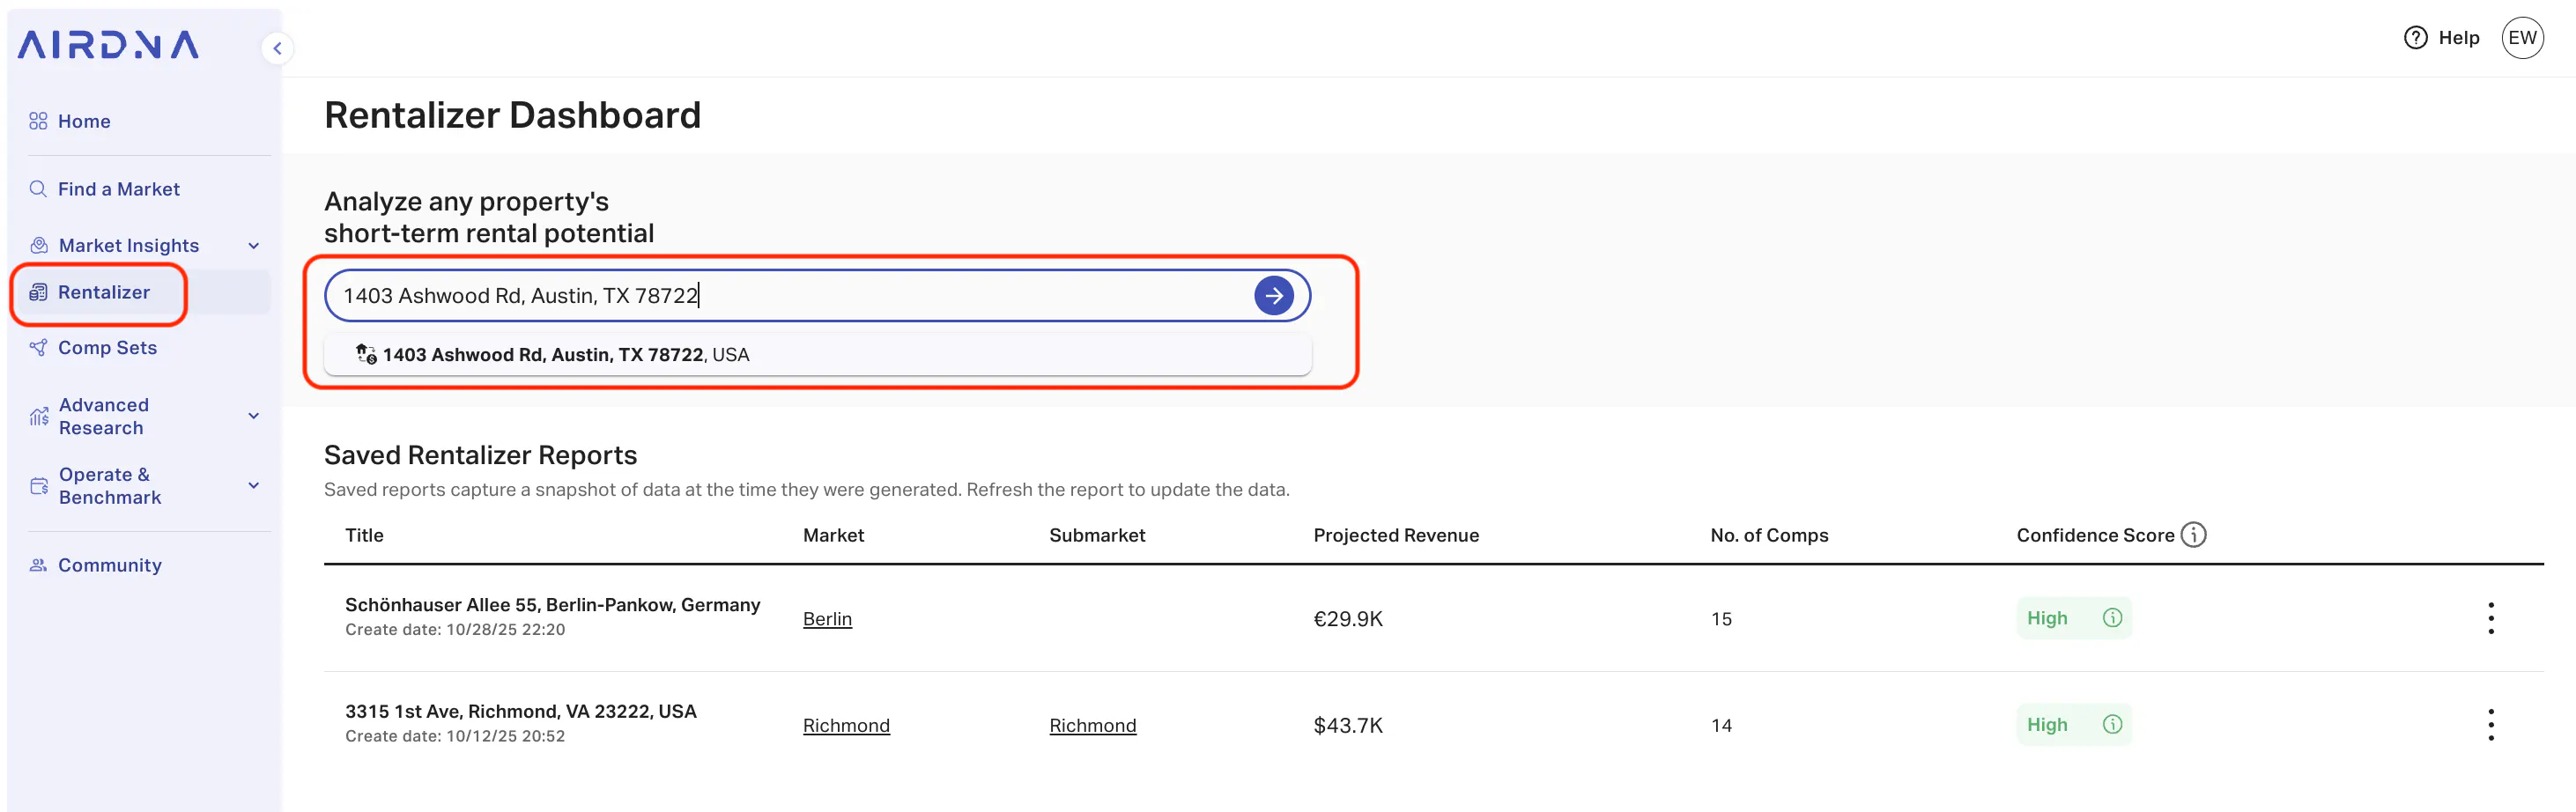Submit the address with the arrow button
Viewport: 2576px width, 812px height.
click(x=1273, y=296)
